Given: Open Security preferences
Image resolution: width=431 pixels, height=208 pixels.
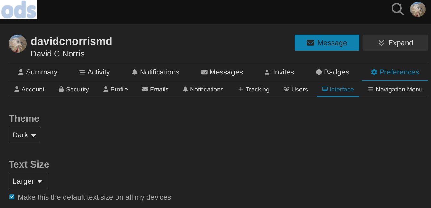Looking at the screenshot, I should point(73,90).
